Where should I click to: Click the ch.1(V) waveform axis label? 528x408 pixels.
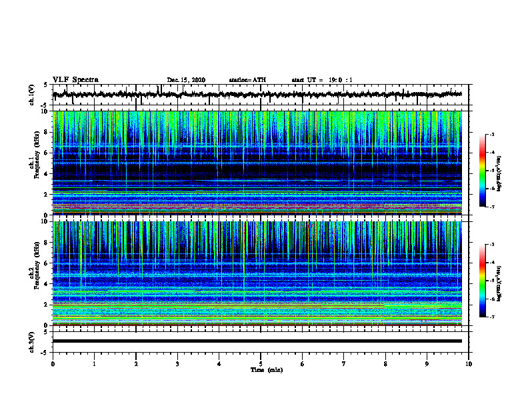32,95
